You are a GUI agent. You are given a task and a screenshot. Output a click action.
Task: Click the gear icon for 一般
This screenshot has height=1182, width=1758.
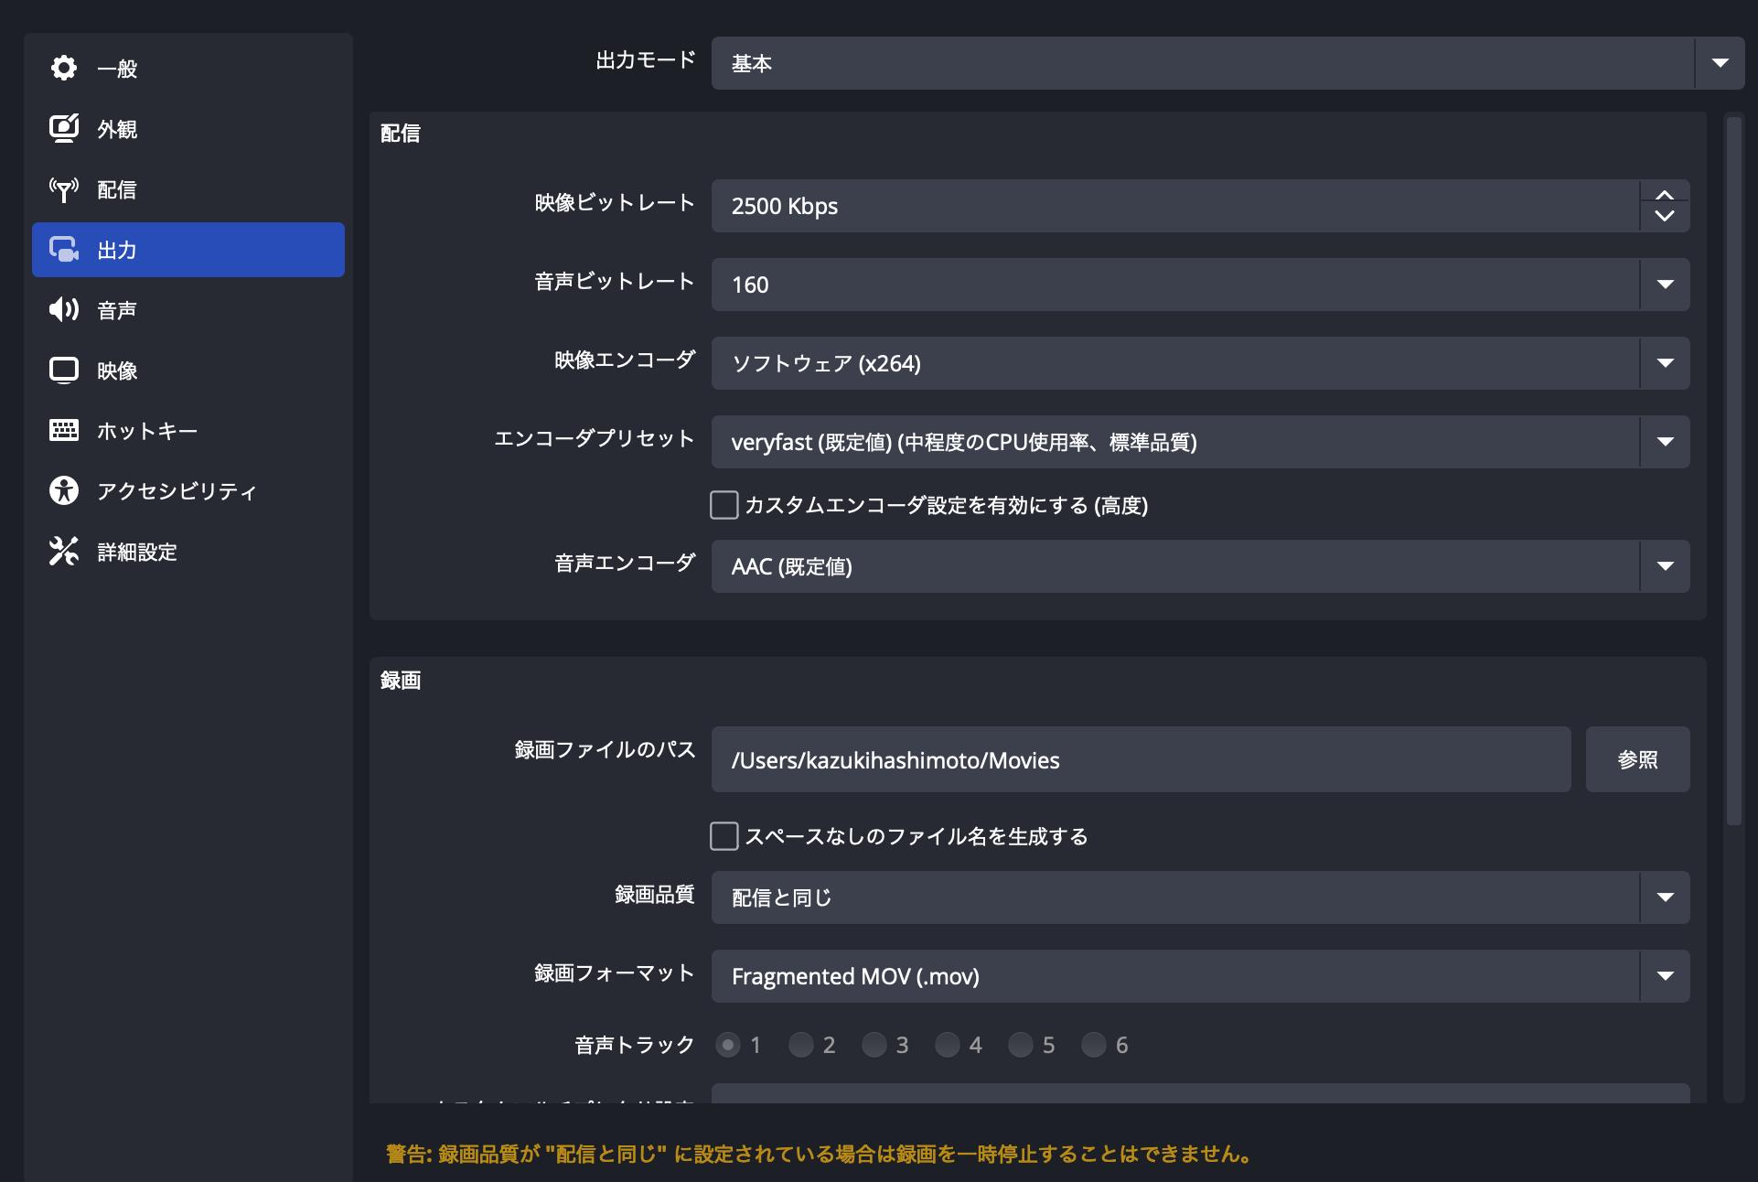click(x=63, y=69)
